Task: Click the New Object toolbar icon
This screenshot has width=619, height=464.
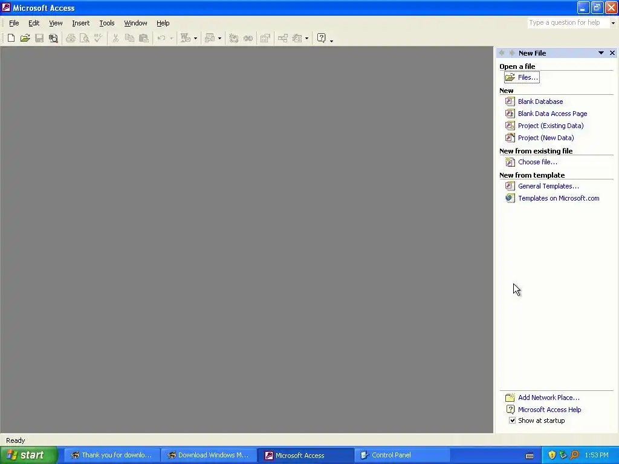Action: (x=297, y=38)
